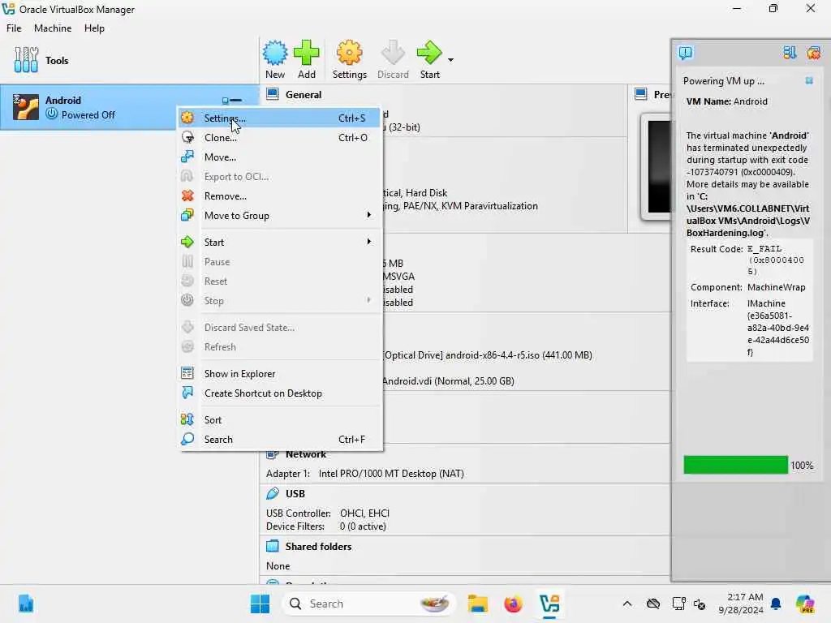Click the VM preview thumbnail
This screenshot has height=623, width=831.
(x=657, y=167)
